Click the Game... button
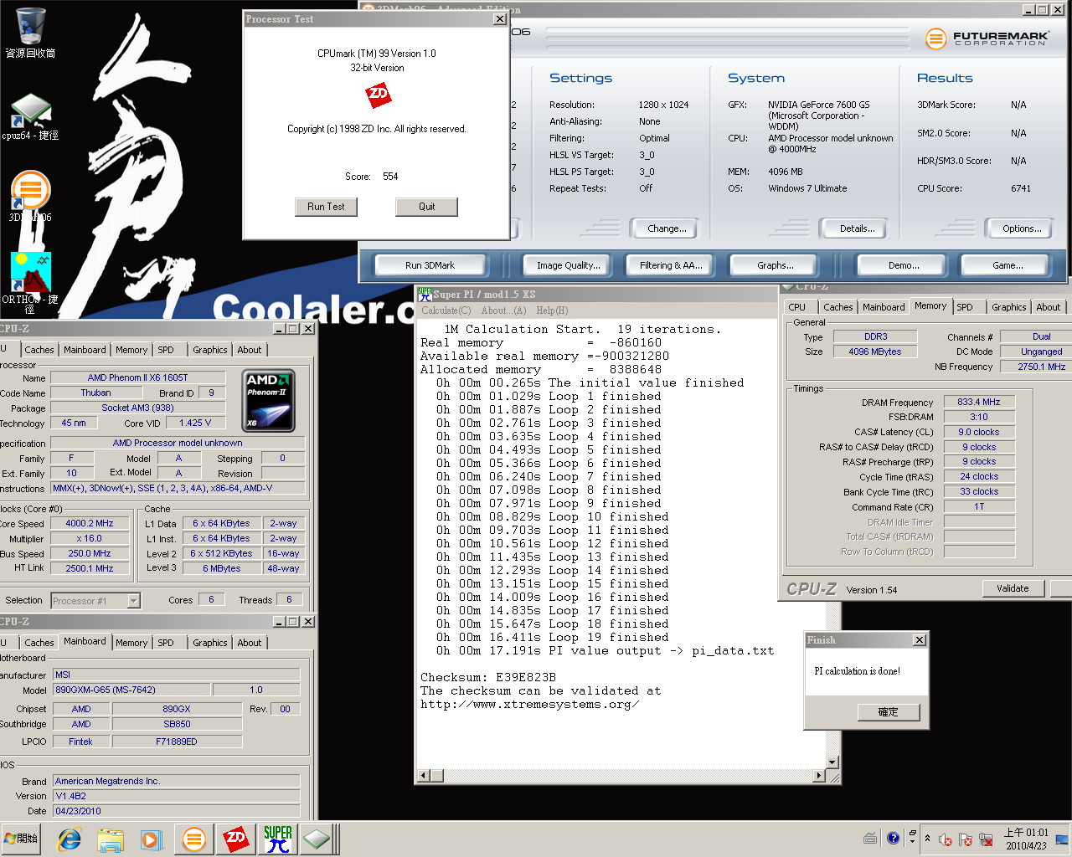 click(x=1008, y=265)
